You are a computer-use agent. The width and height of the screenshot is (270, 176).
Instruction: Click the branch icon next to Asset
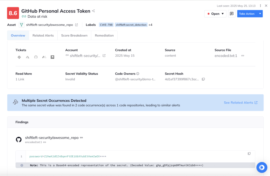[21, 25]
